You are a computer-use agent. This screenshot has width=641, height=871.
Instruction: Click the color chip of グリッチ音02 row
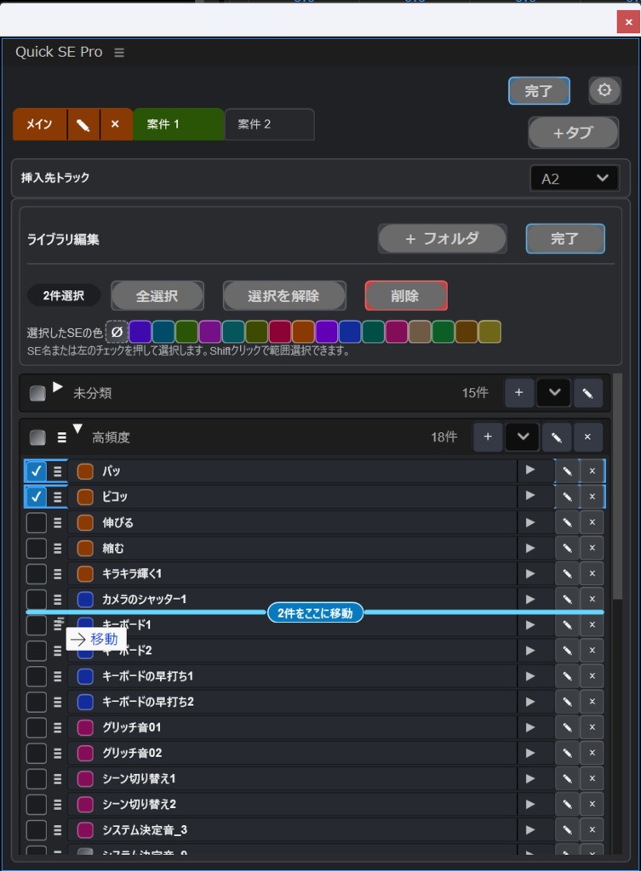(85, 753)
